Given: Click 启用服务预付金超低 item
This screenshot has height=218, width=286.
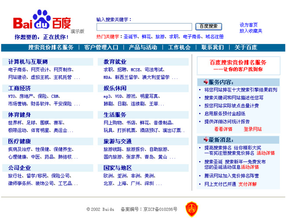Looking at the screenshot, I should pyautogui.click(x=225, y=114).
